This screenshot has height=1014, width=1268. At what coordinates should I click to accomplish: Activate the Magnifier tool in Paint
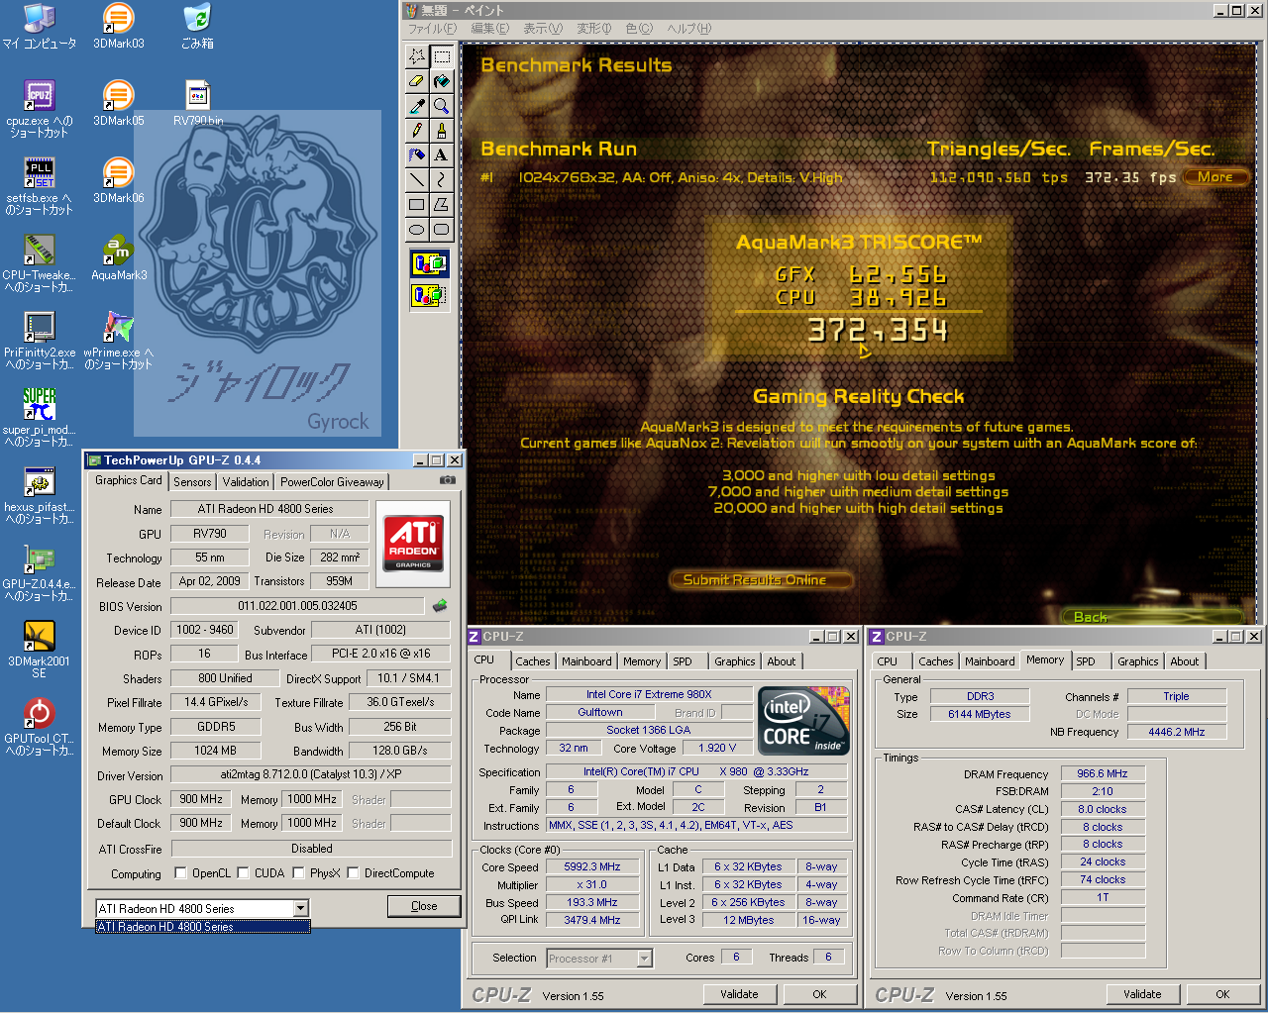coord(442,106)
